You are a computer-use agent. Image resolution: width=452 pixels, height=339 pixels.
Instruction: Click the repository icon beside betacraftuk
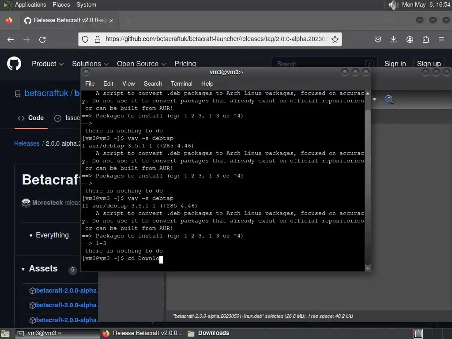[x=18, y=94]
